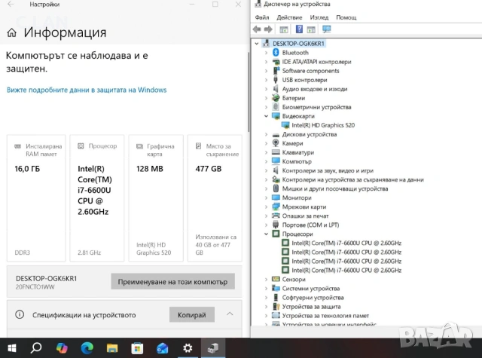The image size is (482, 358).
Task: Expand Системни устройства node
Action: (x=266, y=288)
